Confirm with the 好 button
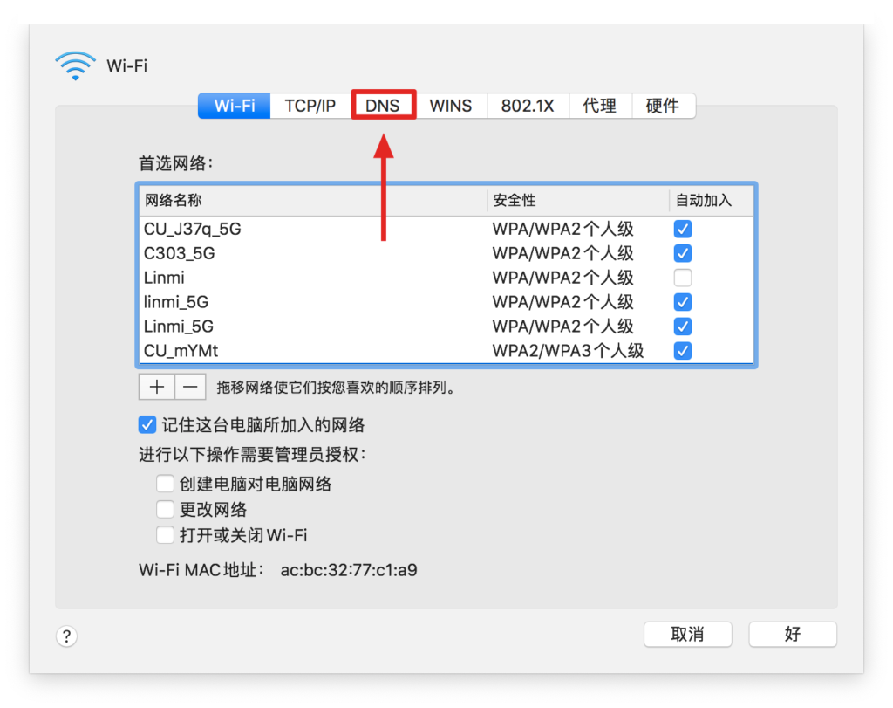This screenshot has width=893, height=708. 792,635
